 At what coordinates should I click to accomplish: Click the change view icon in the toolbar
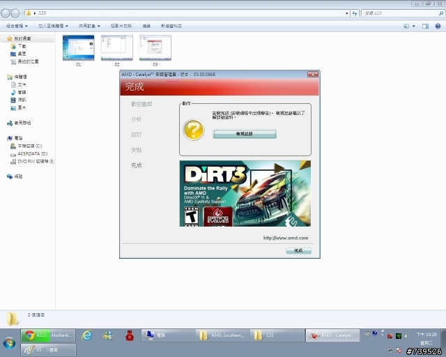406,26
